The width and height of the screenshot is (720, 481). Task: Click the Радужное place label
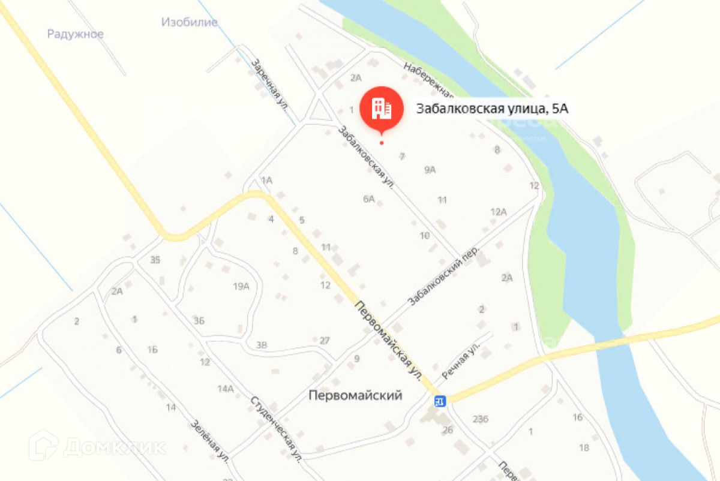[76, 34]
